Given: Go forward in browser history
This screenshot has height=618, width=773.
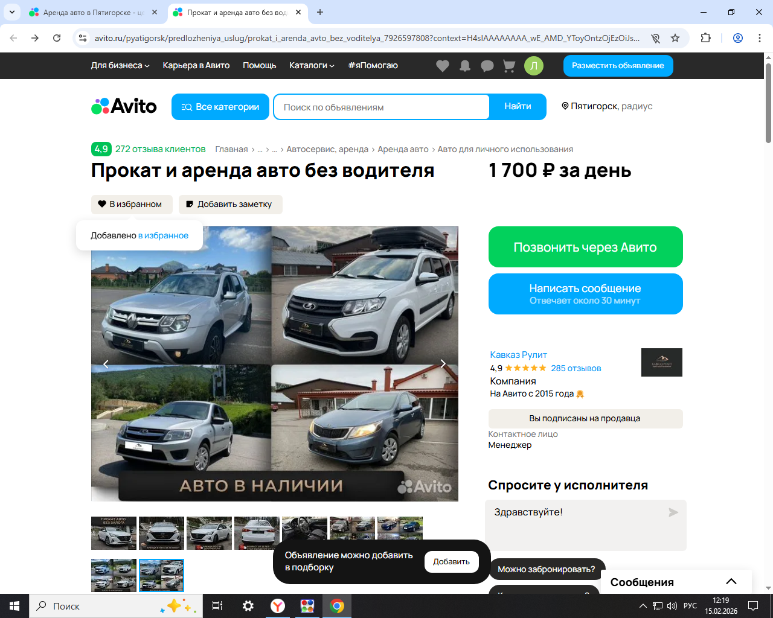Looking at the screenshot, I should click(35, 38).
